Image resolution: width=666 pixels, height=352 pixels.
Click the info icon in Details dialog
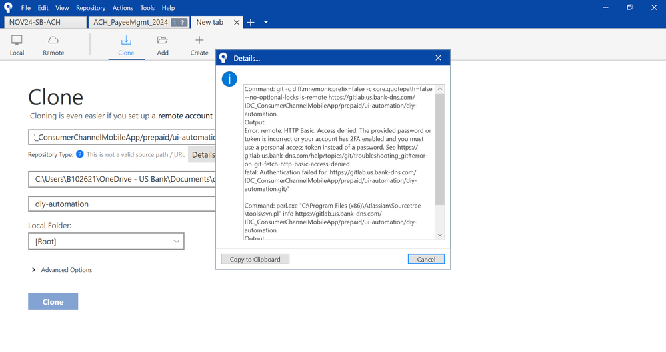229,79
